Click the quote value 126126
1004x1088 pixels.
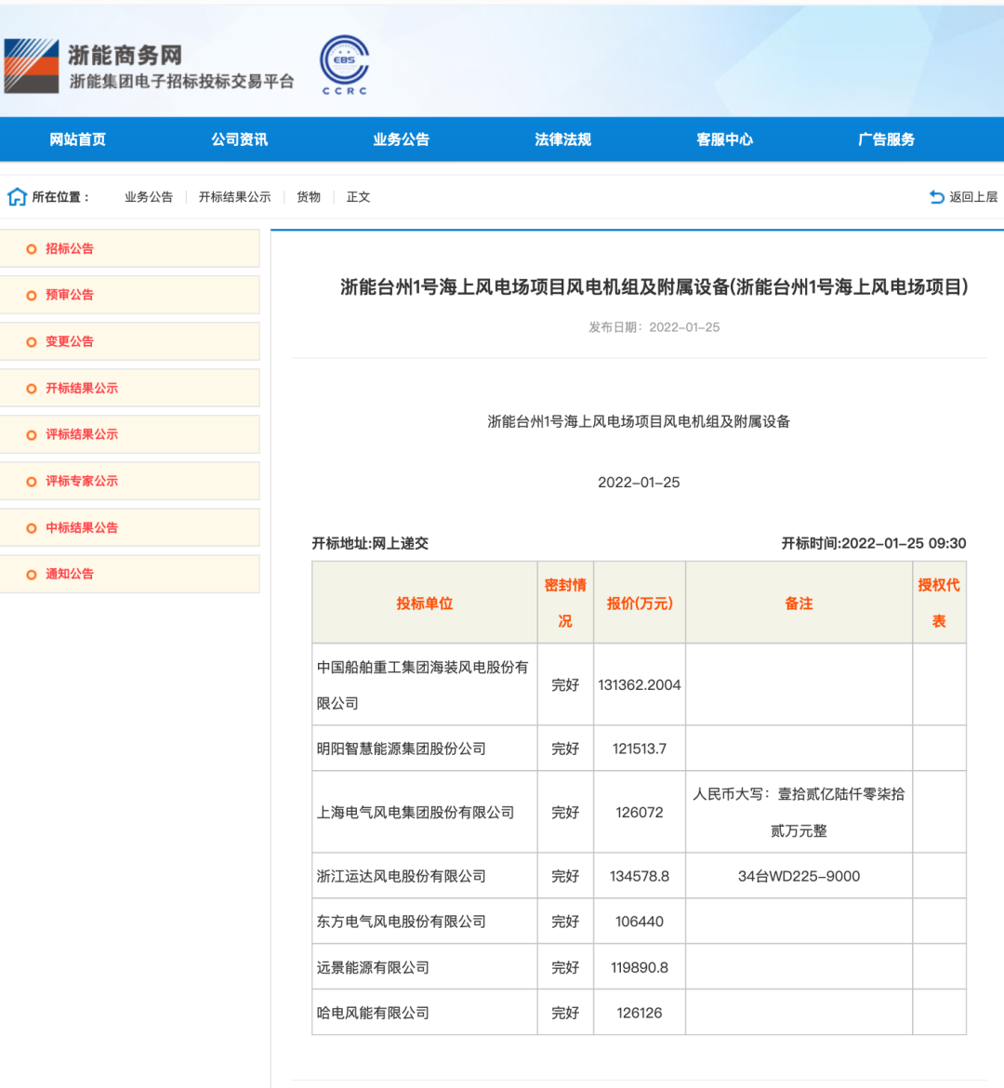coord(640,1013)
